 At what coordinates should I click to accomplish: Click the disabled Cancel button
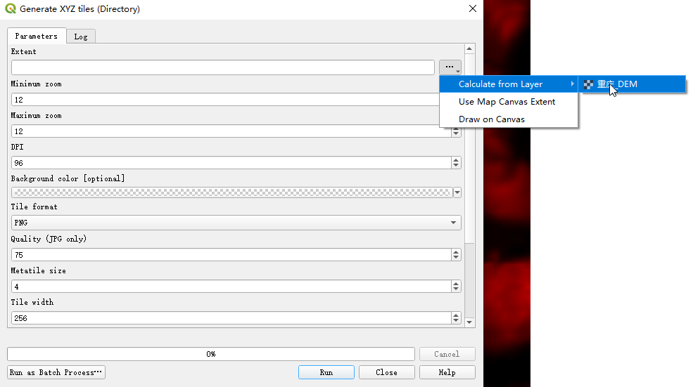tap(447, 354)
